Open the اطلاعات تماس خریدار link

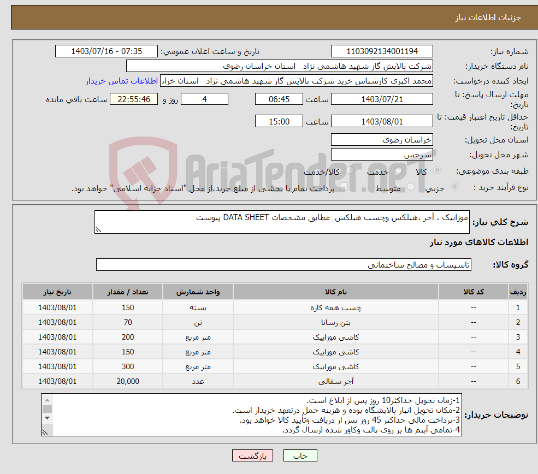[122, 81]
